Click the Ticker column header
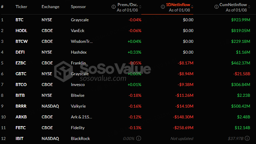Image resolution: width=256 pixels, height=144 pixels. pyautogui.click(x=21, y=7)
